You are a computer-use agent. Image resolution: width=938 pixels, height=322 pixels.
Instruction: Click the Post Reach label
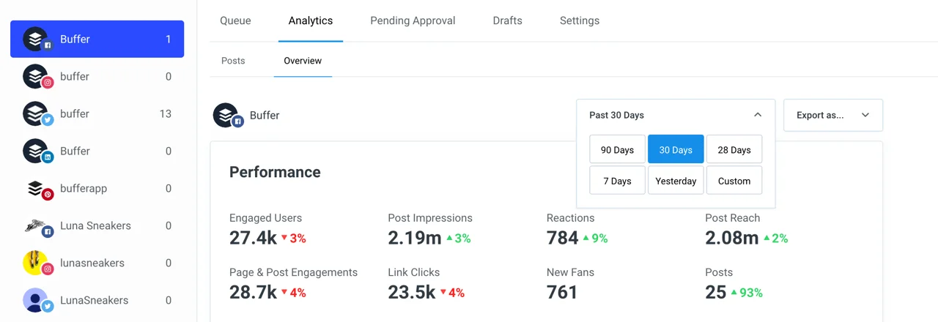732,218
